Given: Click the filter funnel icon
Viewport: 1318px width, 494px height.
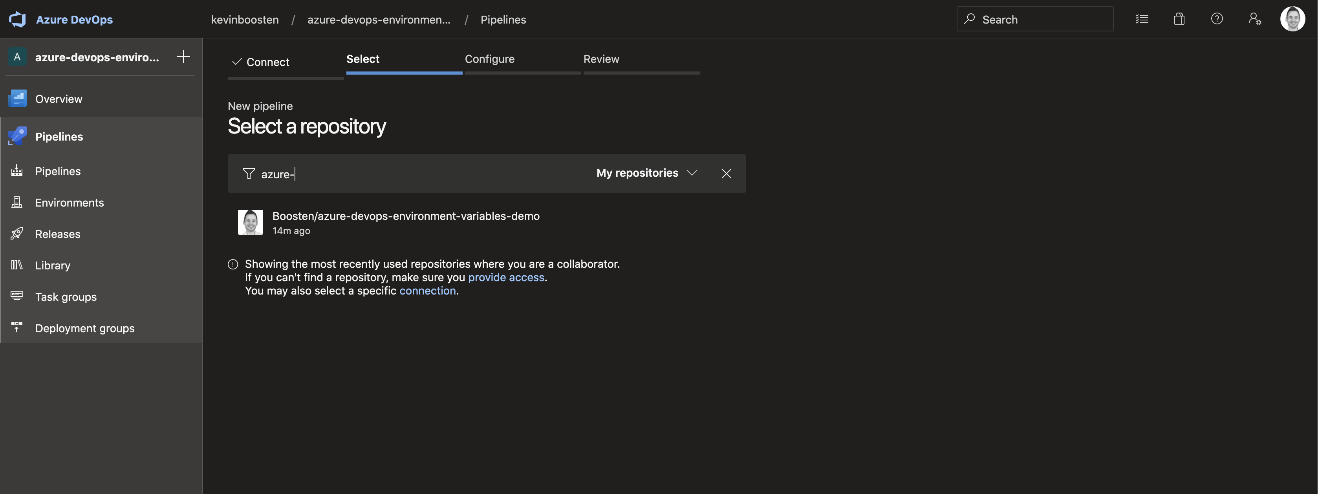Looking at the screenshot, I should (249, 174).
